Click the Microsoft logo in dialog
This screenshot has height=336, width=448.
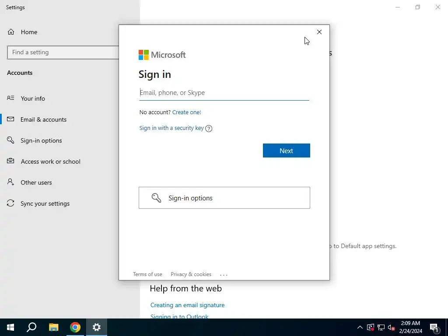pos(162,55)
